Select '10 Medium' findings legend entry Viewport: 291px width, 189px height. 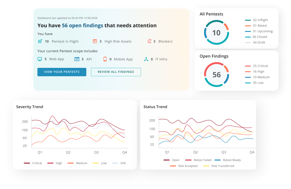point(257,77)
